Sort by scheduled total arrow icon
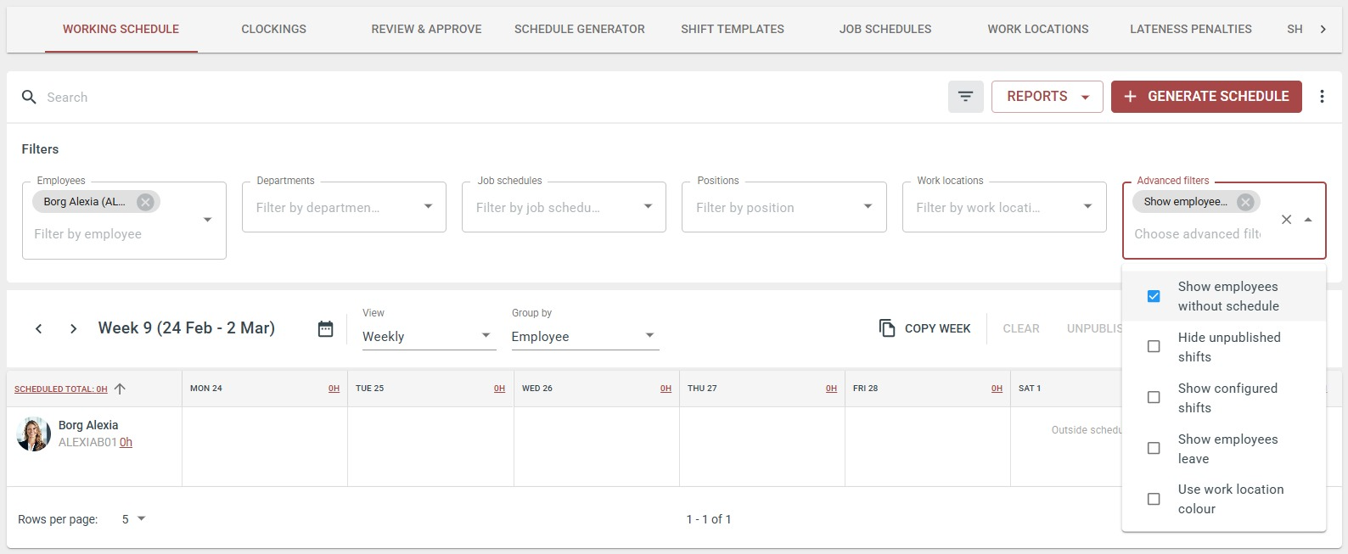The height and width of the screenshot is (554, 1348). (120, 389)
